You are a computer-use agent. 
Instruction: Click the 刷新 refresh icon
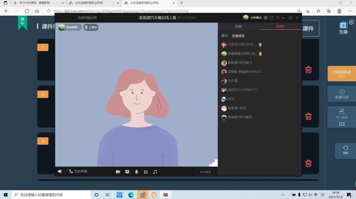(345, 148)
